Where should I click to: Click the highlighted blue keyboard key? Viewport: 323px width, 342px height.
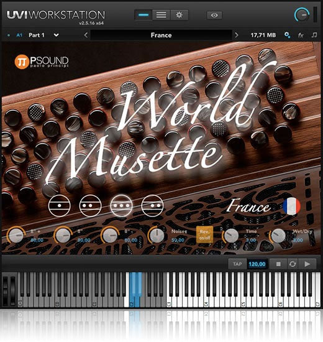coord(135,290)
